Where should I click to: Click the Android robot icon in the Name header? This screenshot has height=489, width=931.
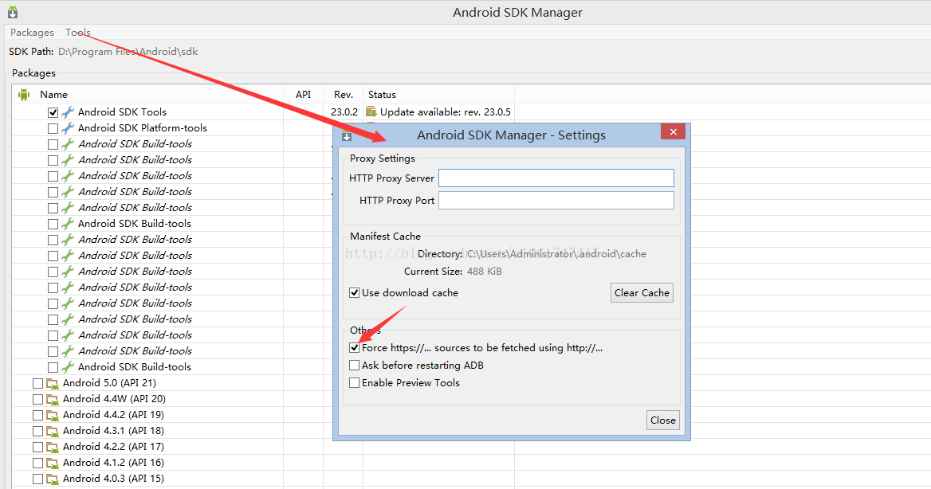(x=24, y=95)
